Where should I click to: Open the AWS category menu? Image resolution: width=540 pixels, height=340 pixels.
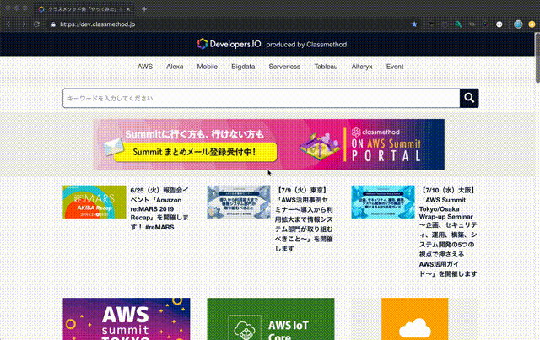[x=145, y=67]
